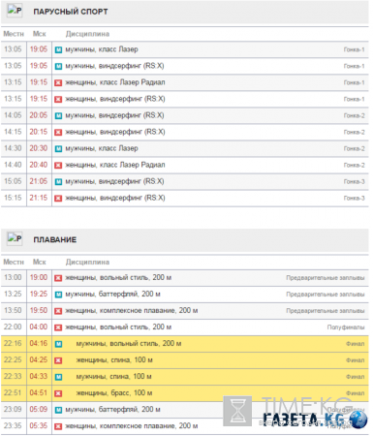Screen dimensions: 373x436
Task: Click 'Предварительные заплывы' in the 13:25 row
Action: 326,295
